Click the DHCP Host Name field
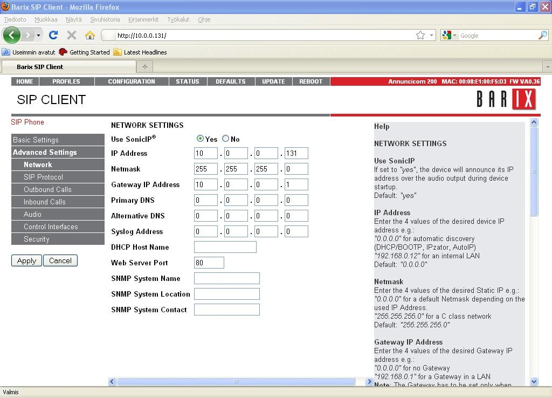552x398 pixels. pyautogui.click(x=225, y=247)
